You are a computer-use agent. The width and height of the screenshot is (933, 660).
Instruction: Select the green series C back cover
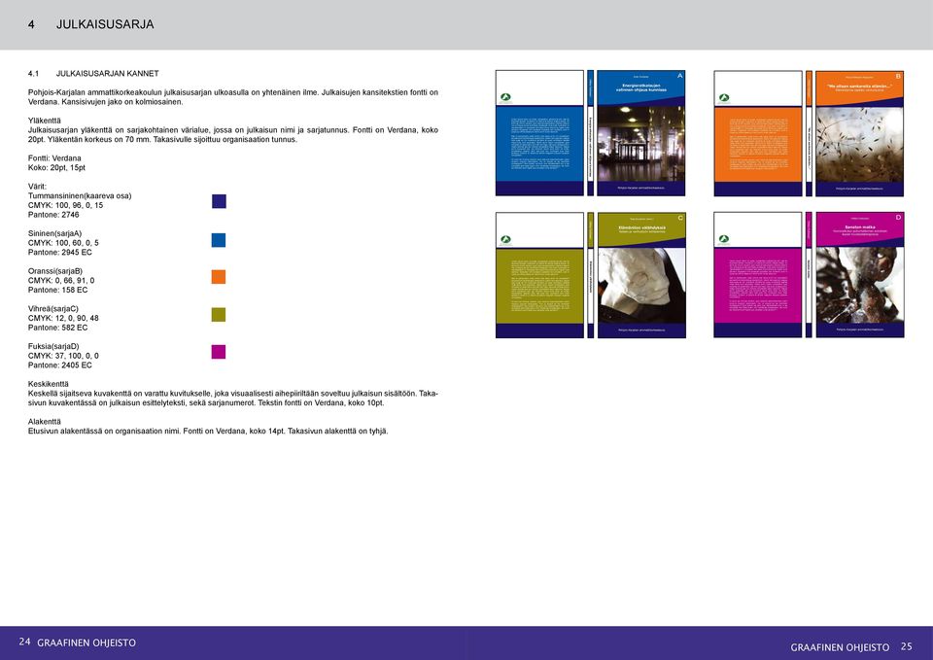[x=539, y=275]
